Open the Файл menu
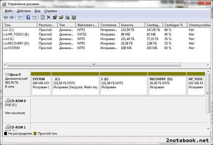The height and width of the screenshot is (145, 213). coord(9,11)
